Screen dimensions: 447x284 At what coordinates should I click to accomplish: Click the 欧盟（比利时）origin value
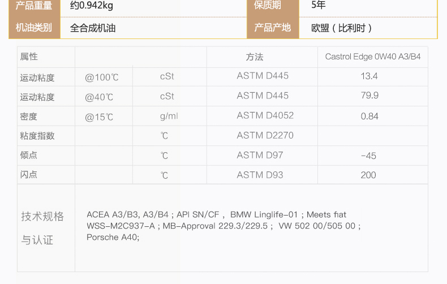(x=342, y=28)
